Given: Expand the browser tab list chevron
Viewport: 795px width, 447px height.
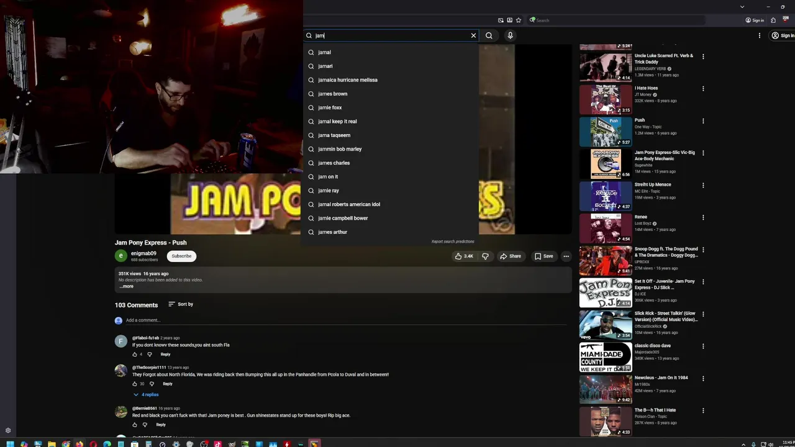Looking at the screenshot, I should pyautogui.click(x=742, y=7).
